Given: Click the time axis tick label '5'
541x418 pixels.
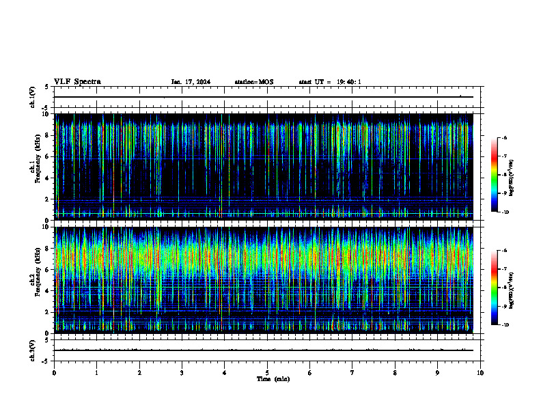Looking at the screenshot, I should 267,373.
